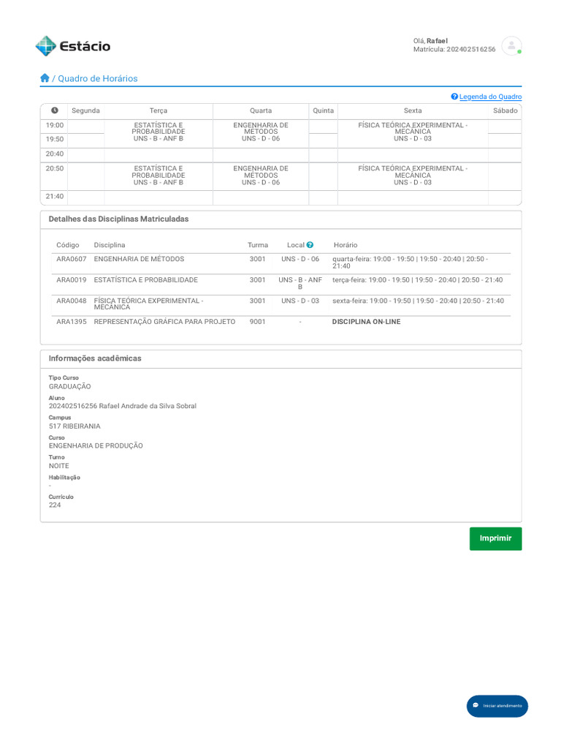Click the Disciplina column header
Viewport: 561px width, 749px height.
[x=110, y=244]
